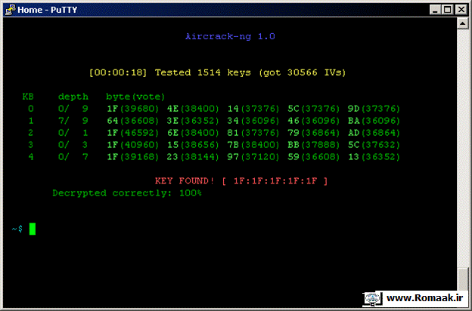Click value "5C(37376)"

coord(313,109)
